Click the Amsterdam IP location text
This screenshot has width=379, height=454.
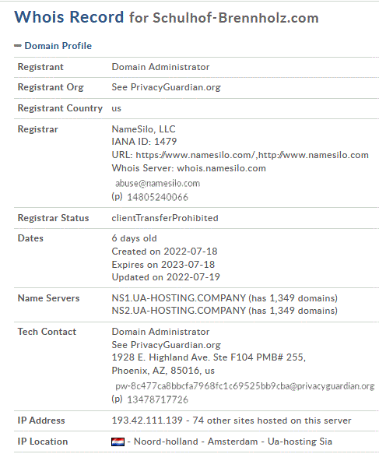233,442
